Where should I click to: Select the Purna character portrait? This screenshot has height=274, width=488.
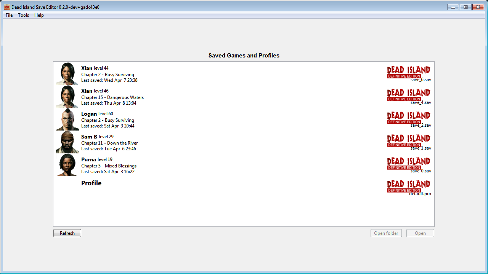tap(67, 165)
